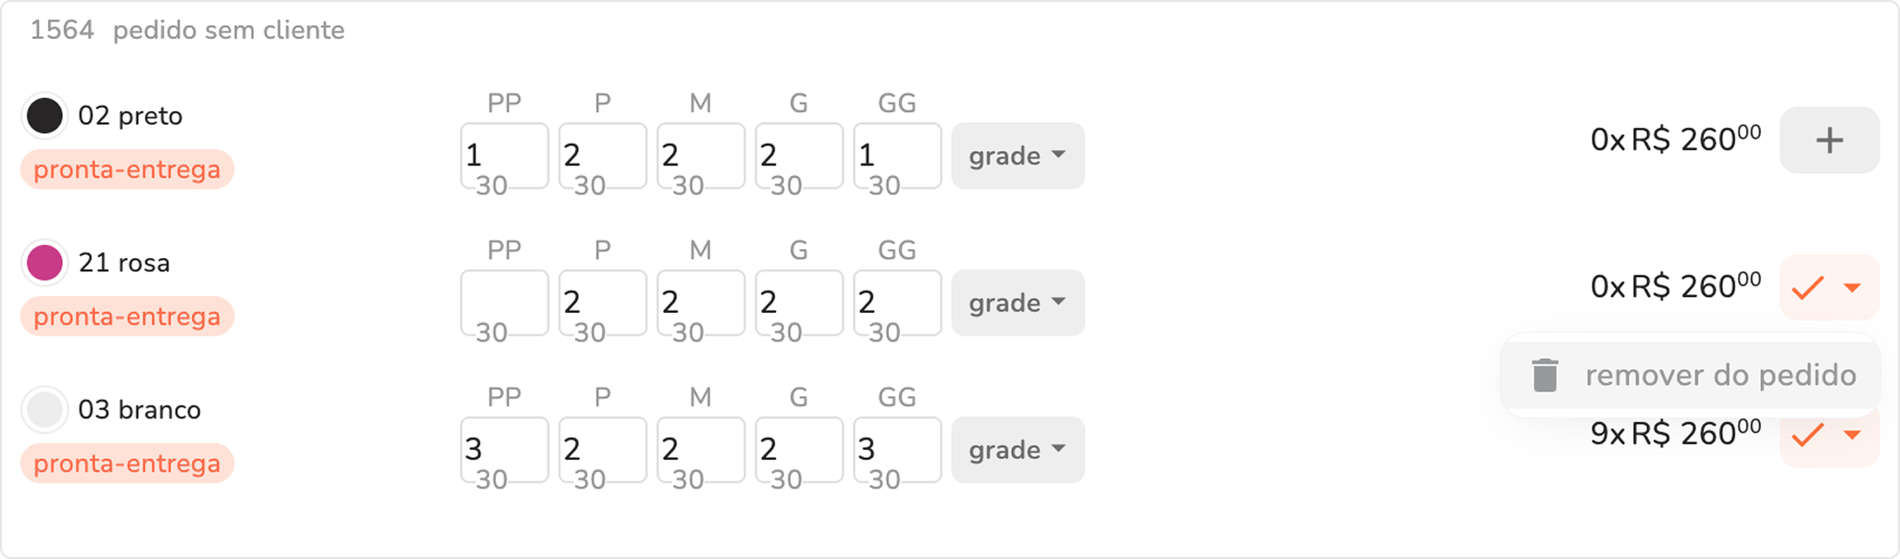Click the empty PP field for 21 rosa

(505, 301)
